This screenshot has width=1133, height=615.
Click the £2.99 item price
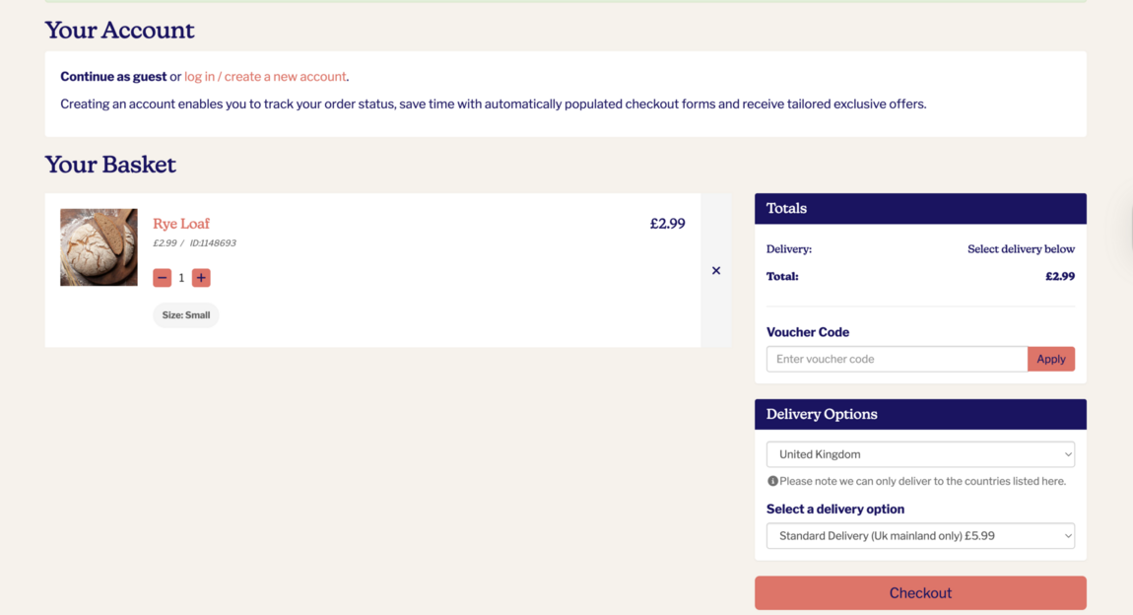[x=668, y=224]
